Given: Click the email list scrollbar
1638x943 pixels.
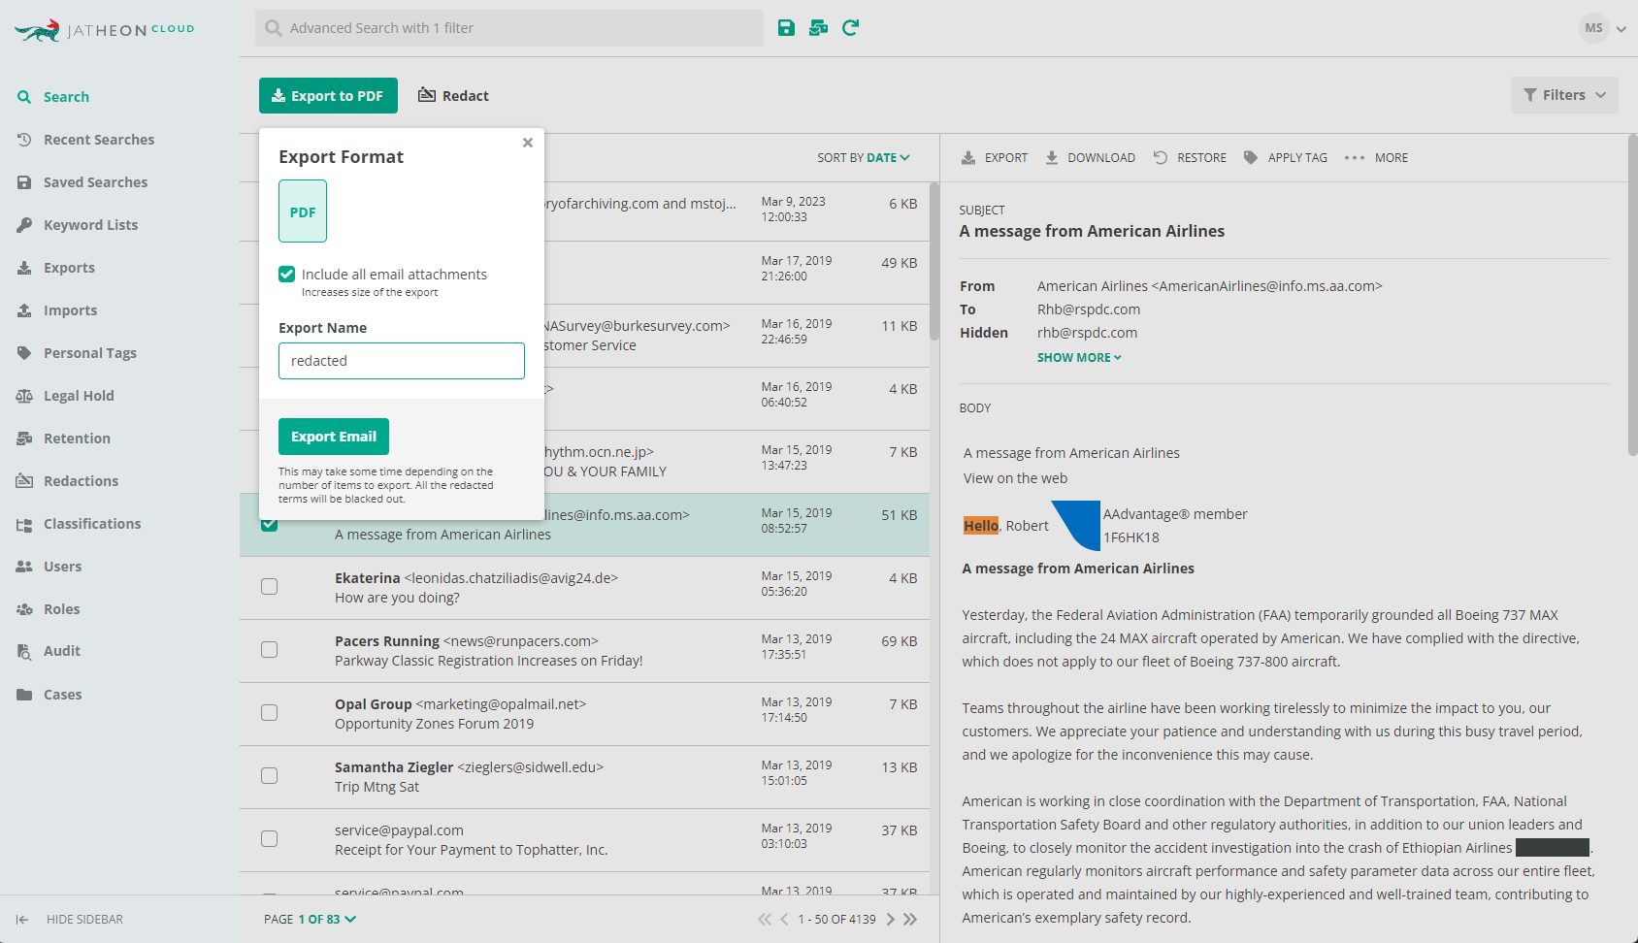Looking at the screenshot, I should click(x=934, y=262).
